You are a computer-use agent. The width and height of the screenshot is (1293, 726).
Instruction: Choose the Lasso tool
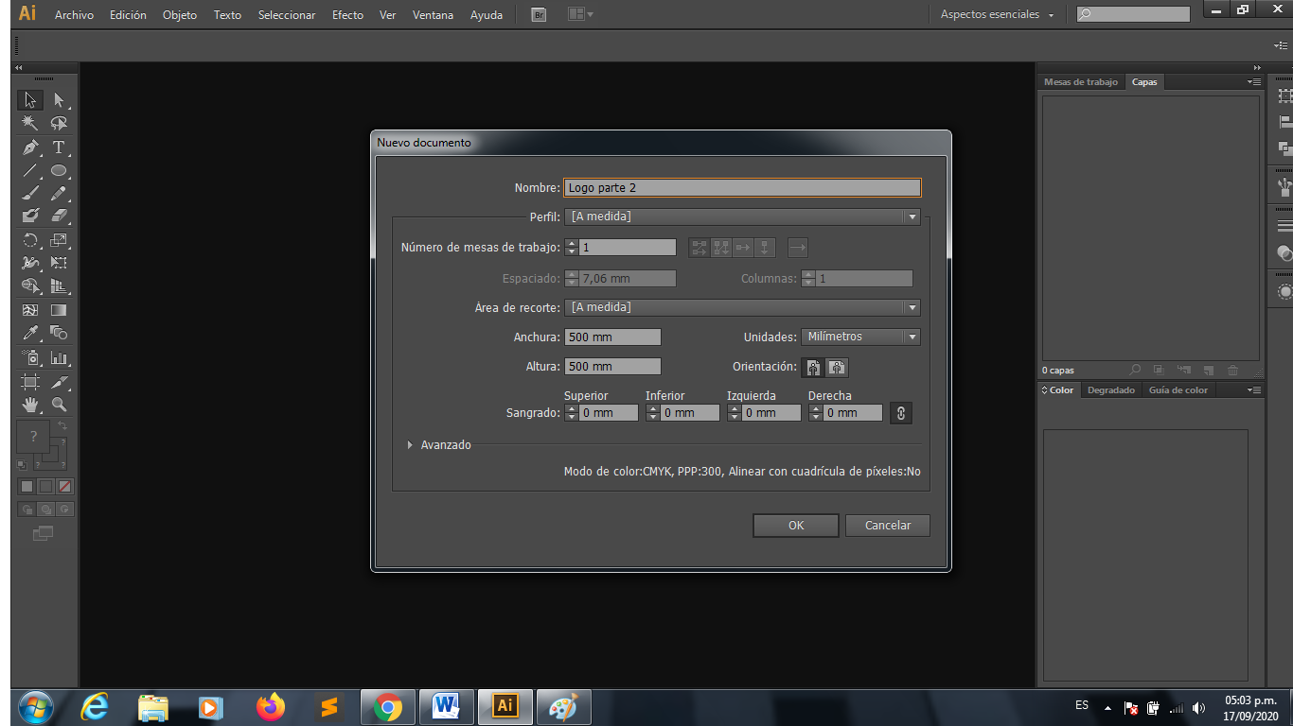(59, 123)
